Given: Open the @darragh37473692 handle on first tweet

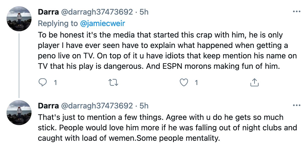Looking at the screenshot, I should (x=97, y=12).
